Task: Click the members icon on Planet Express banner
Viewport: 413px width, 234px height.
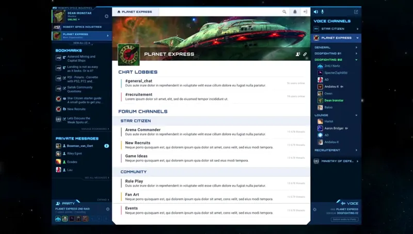Action: coord(298,54)
